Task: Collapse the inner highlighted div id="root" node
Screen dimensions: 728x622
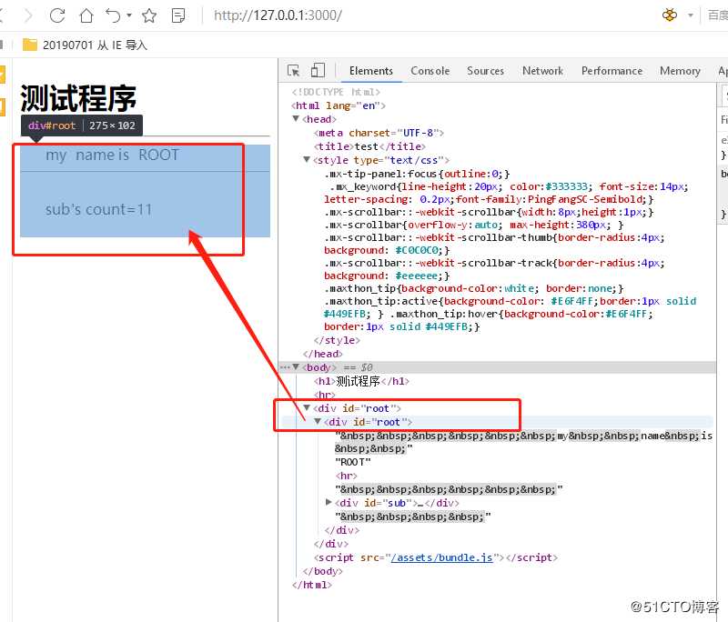Action: [318, 421]
